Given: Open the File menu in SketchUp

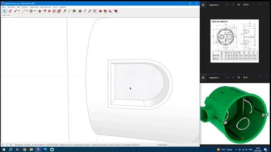Looking at the screenshot, I should pos(4,7).
